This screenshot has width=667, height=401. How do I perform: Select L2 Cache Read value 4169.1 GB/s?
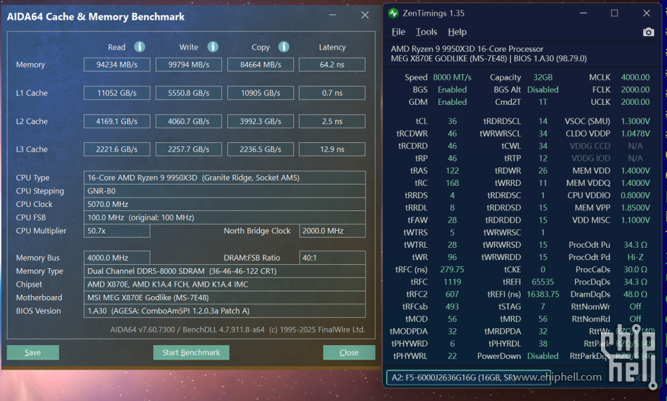117,121
